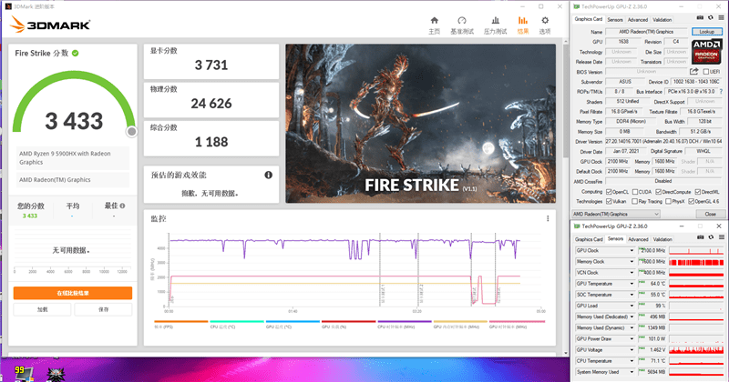This screenshot has height=382, width=729.
Task: Select the Results (结果) bar-chart icon
Action: coord(523,21)
